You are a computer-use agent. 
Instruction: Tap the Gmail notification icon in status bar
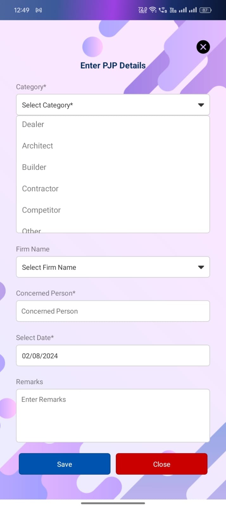point(39,10)
